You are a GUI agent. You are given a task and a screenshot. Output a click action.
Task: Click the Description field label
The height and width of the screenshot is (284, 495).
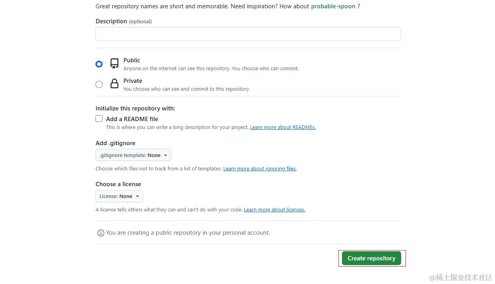coord(111,21)
